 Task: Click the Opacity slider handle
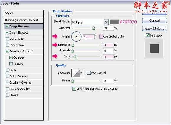(93, 28)
